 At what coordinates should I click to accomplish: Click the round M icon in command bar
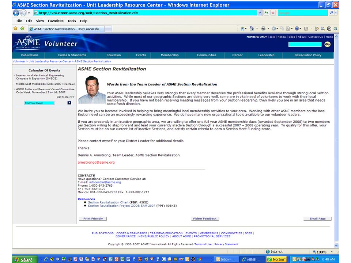click(x=329, y=28)
